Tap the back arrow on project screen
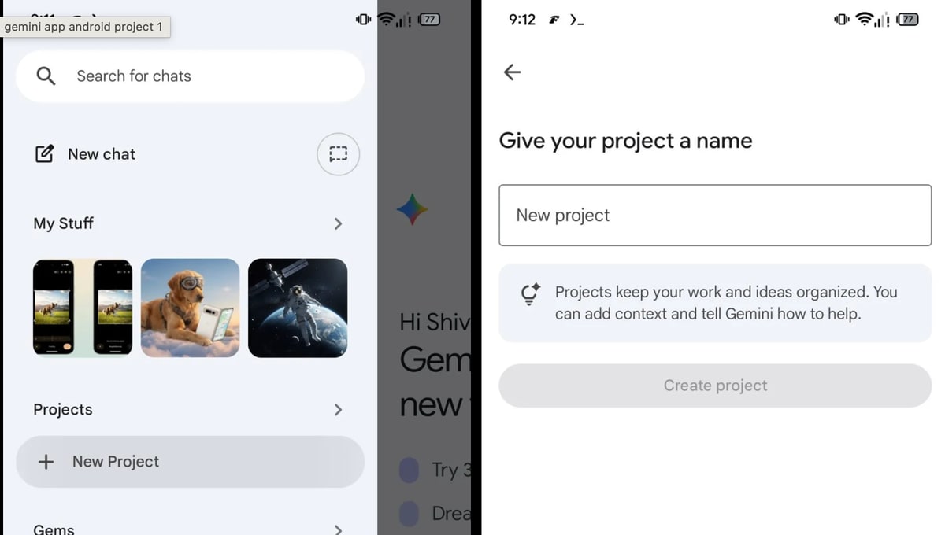Screen dimensions: 945x535 tap(513, 72)
